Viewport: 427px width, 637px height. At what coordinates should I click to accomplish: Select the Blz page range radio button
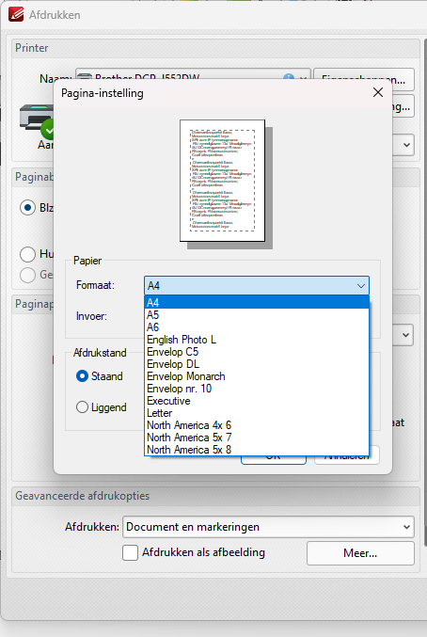tap(27, 208)
